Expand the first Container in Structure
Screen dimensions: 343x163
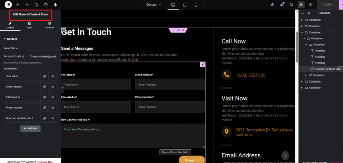point(302,20)
